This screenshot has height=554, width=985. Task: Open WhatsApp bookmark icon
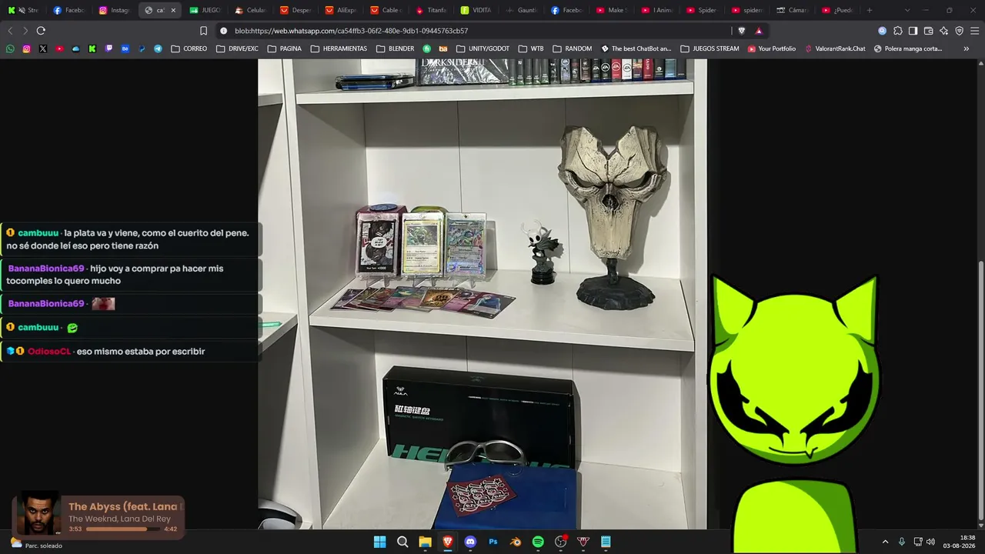(x=10, y=48)
